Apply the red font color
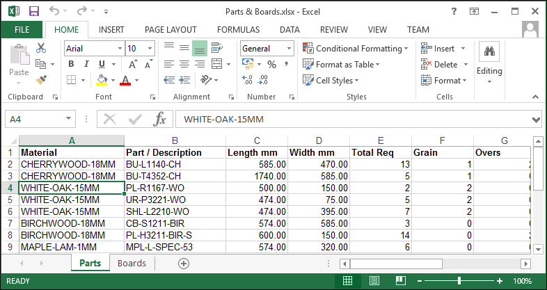Screen dimensions: 547x290 pyautogui.click(x=125, y=80)
